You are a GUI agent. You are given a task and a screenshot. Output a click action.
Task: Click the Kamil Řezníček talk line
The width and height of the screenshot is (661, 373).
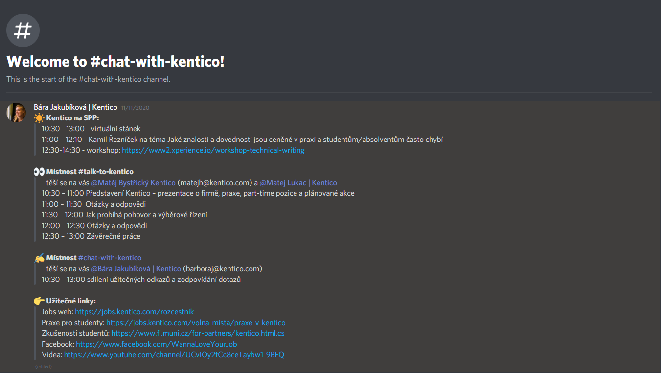(242, 140)
